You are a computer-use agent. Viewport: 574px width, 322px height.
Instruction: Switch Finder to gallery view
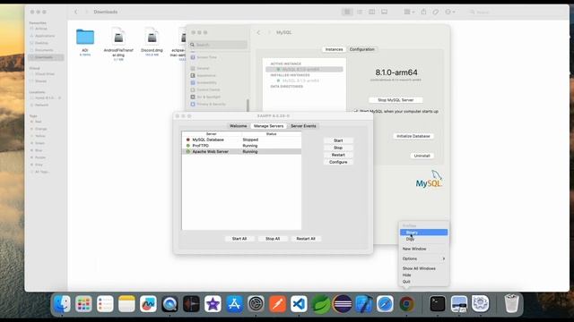click(x=385, y=12)
